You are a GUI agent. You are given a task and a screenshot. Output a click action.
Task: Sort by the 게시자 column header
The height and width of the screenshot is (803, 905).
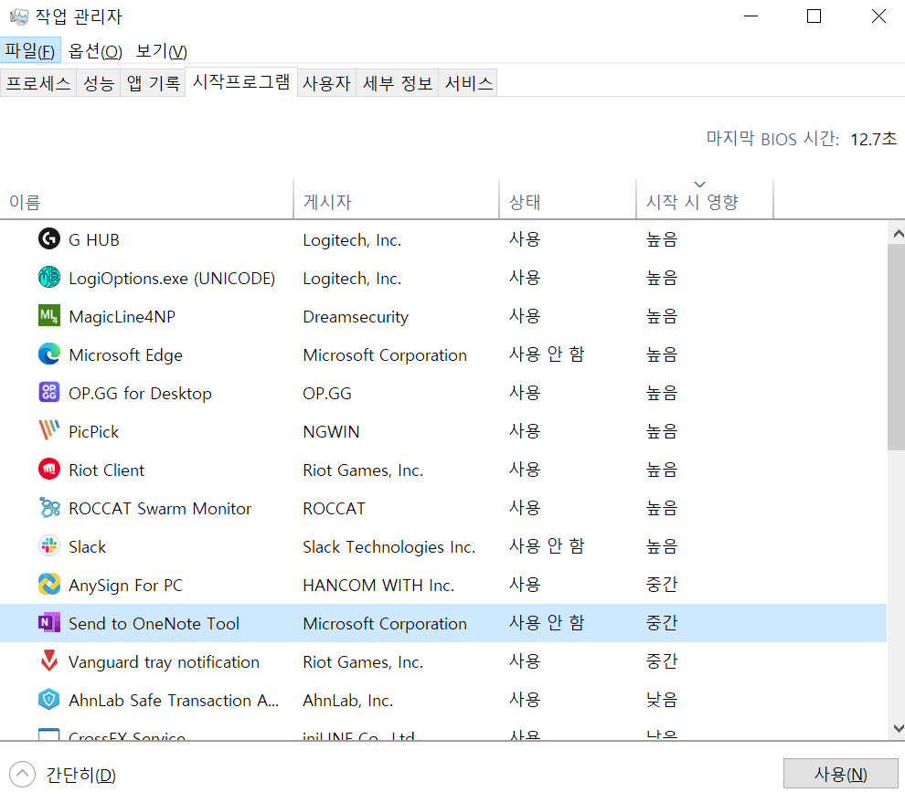click(x=396, y=199)
